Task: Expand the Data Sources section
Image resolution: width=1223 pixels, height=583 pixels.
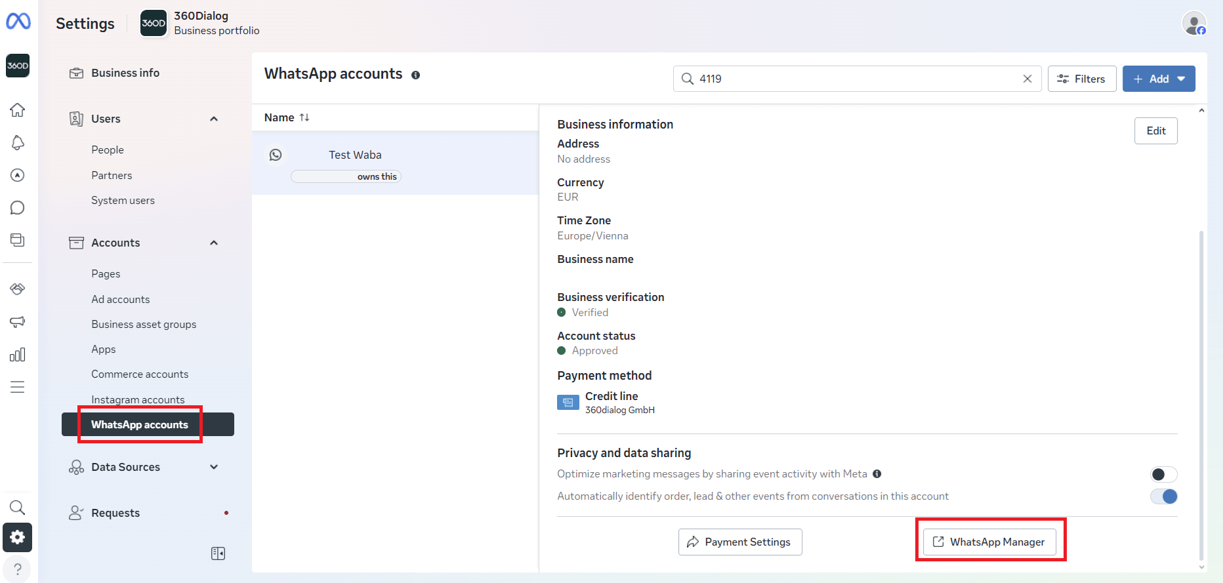Action: coord(214,467)
